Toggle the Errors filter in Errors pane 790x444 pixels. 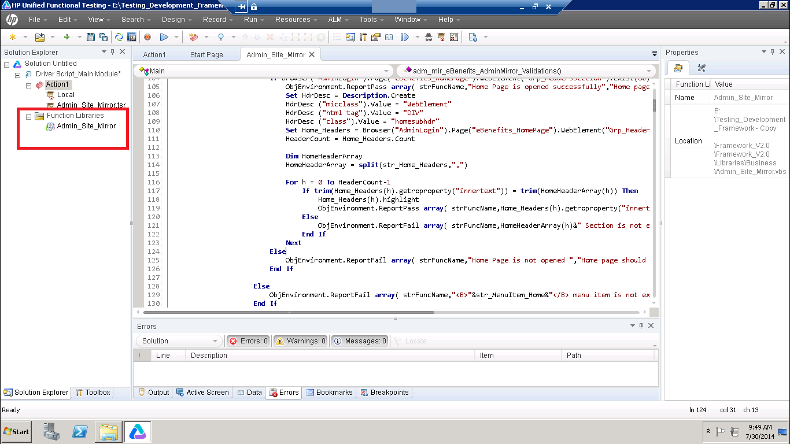pos(248,341)
